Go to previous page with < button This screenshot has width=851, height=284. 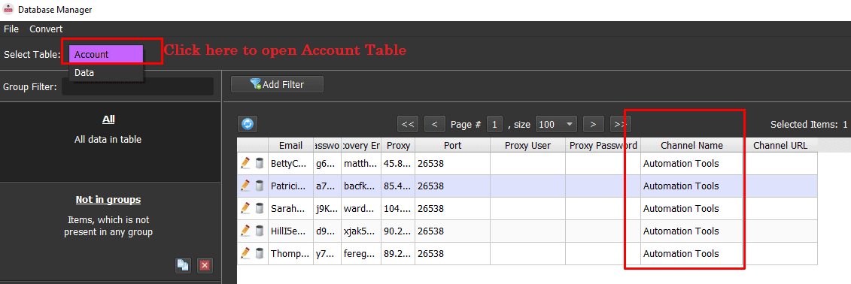[x=435, y=124]
